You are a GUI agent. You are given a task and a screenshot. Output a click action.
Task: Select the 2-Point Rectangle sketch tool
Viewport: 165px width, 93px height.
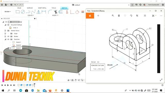18,12
